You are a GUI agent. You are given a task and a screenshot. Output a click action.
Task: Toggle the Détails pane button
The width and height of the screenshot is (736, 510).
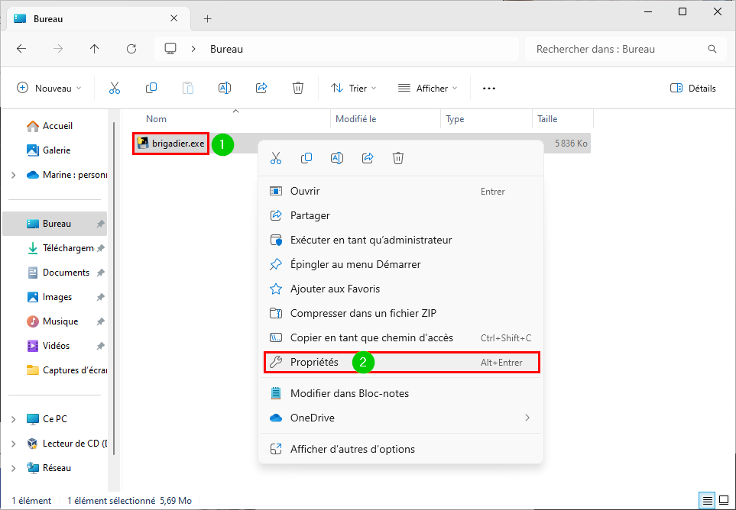coord(693,88)
